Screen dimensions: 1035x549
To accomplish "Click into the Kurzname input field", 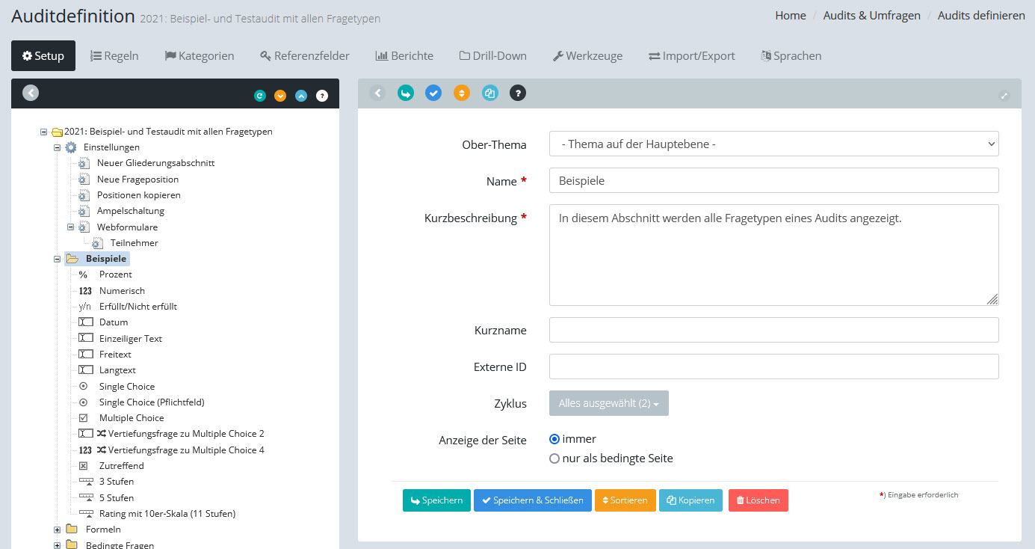I will 773,330.
